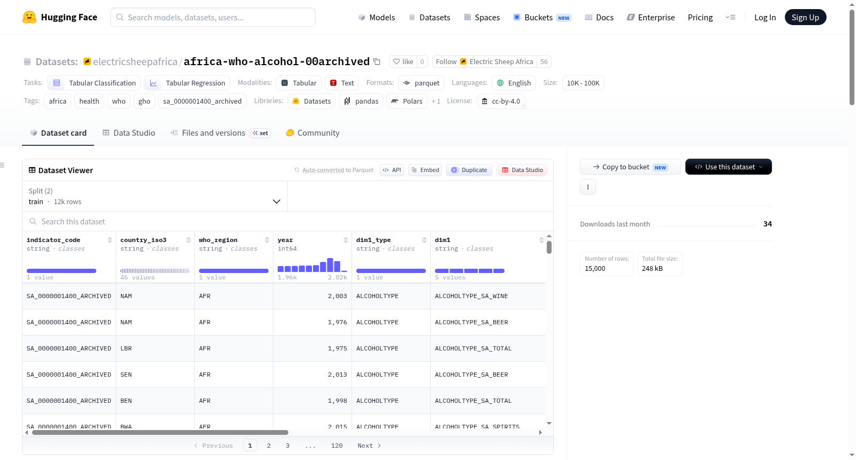The width and height of the screenshot is (856, 460).
Task: Select the health tag
Action: [x=89, y=101]
